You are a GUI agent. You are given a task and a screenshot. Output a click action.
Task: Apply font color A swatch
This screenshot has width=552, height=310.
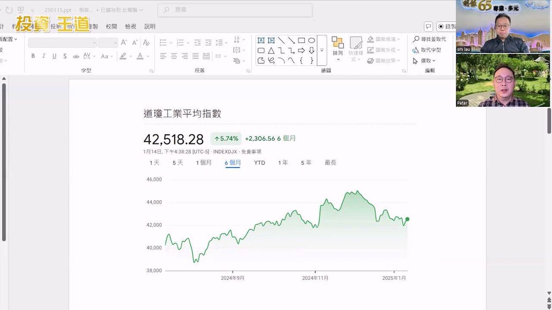click(140, 56)
